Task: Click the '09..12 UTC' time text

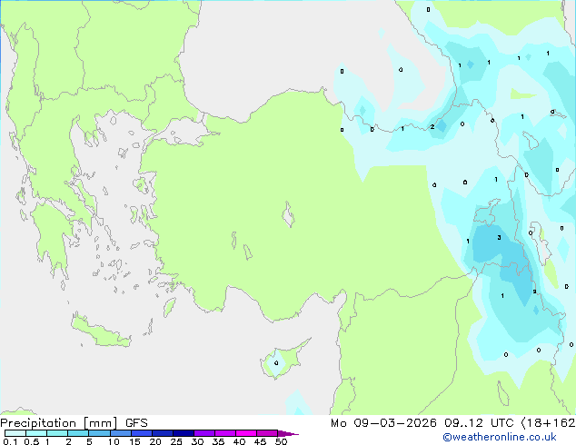Action: point(479,423)
